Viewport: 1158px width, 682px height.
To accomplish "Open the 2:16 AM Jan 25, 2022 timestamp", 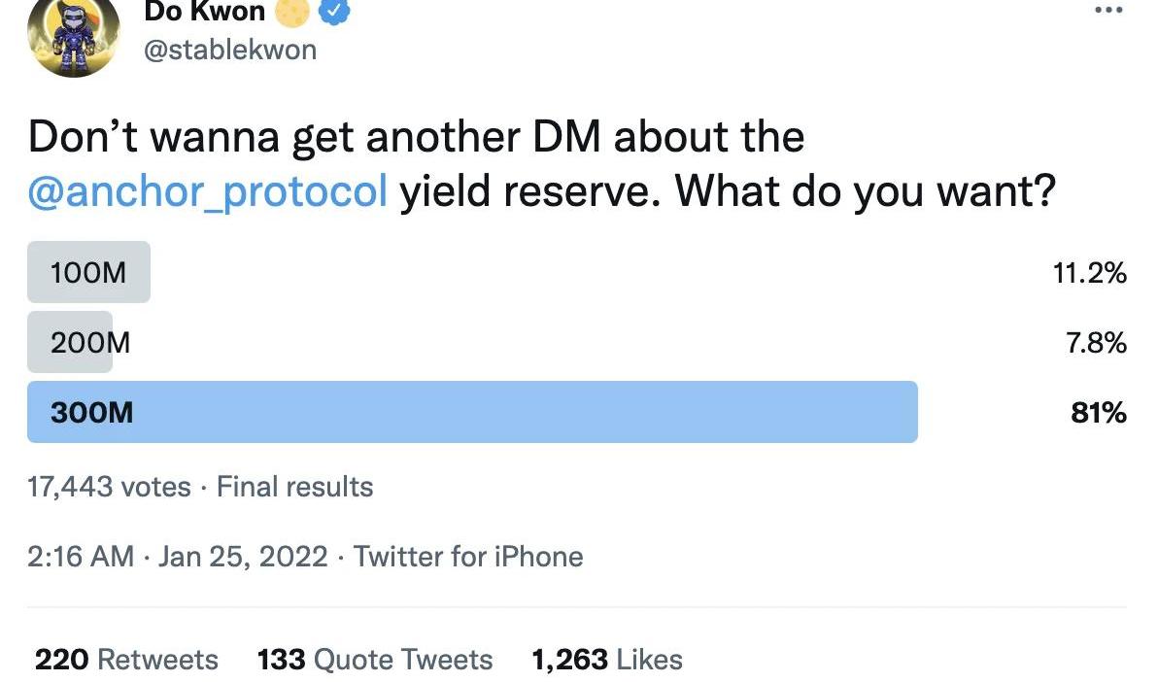I will [178, 557].
